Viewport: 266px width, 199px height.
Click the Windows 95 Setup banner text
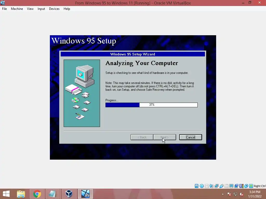84,41
